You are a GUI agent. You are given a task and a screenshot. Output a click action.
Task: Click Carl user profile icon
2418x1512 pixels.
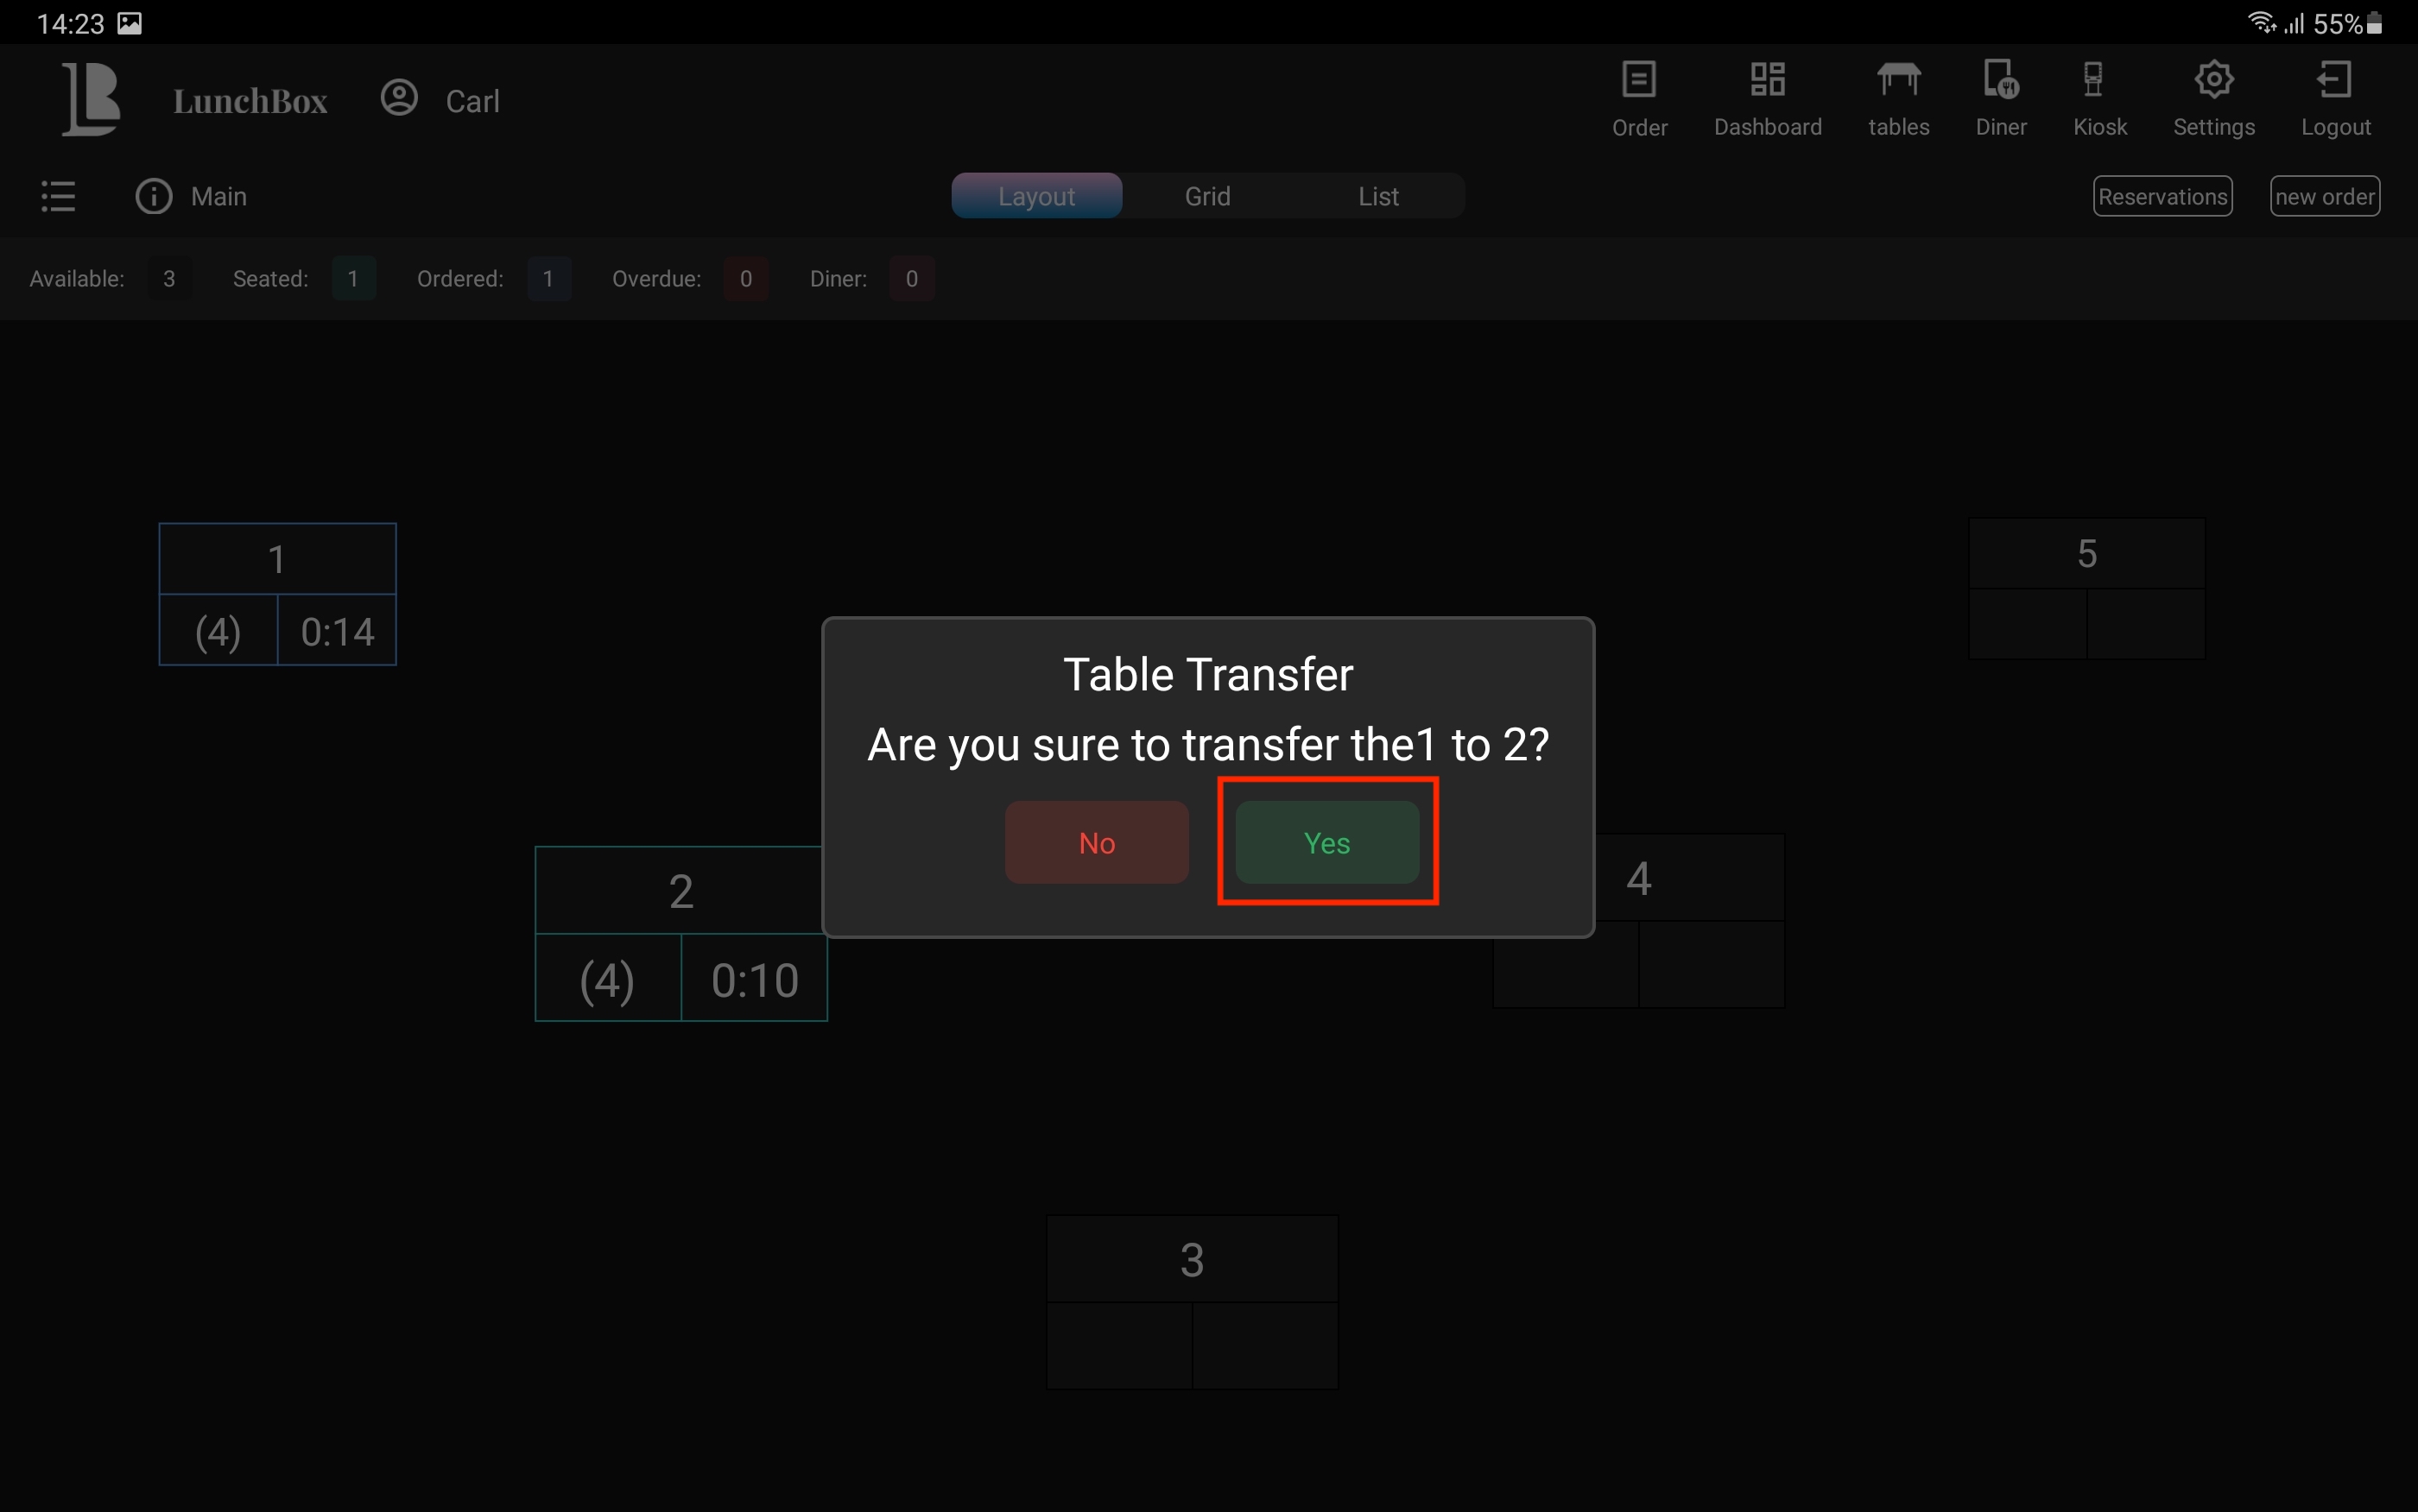tap(399, 98)
